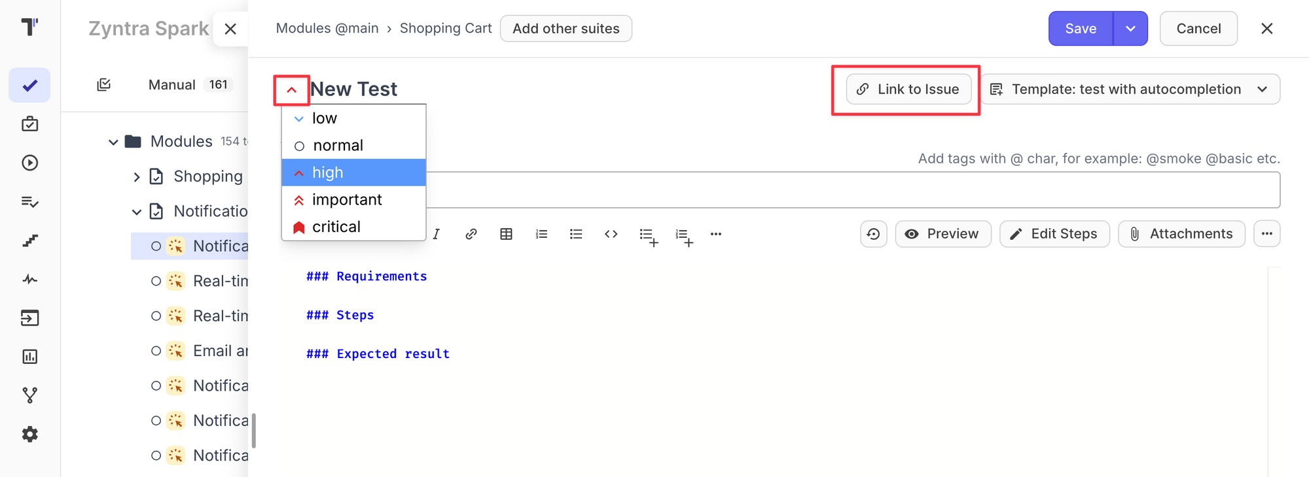Open the Save options dropdown arrow
Viewport: 1309px width, 477px height.
coord(1130,29)
